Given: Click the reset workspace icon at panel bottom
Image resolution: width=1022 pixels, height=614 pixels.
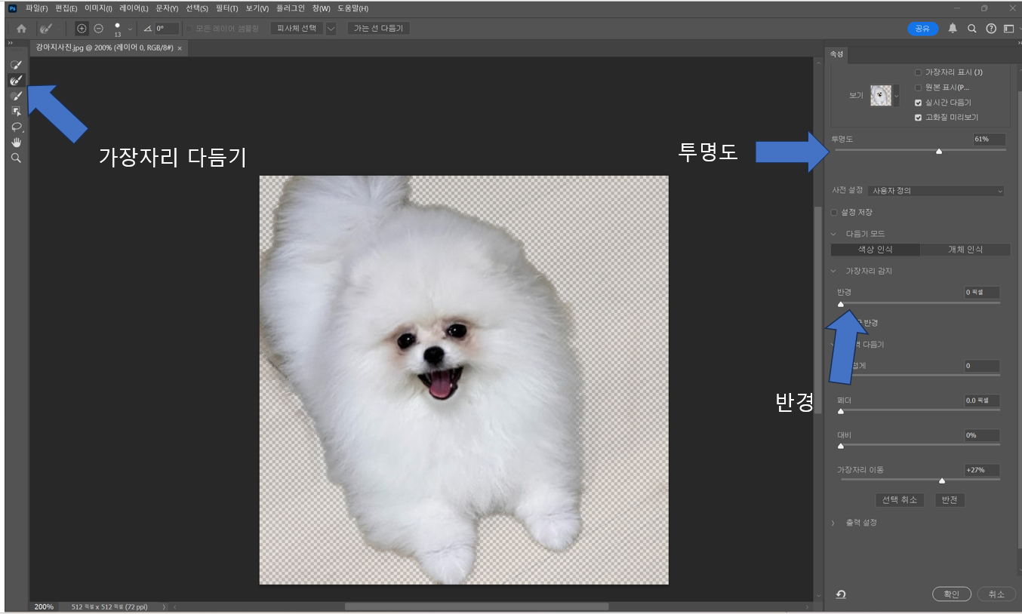Looking at the screenshot, I should [x=841, y=594].
